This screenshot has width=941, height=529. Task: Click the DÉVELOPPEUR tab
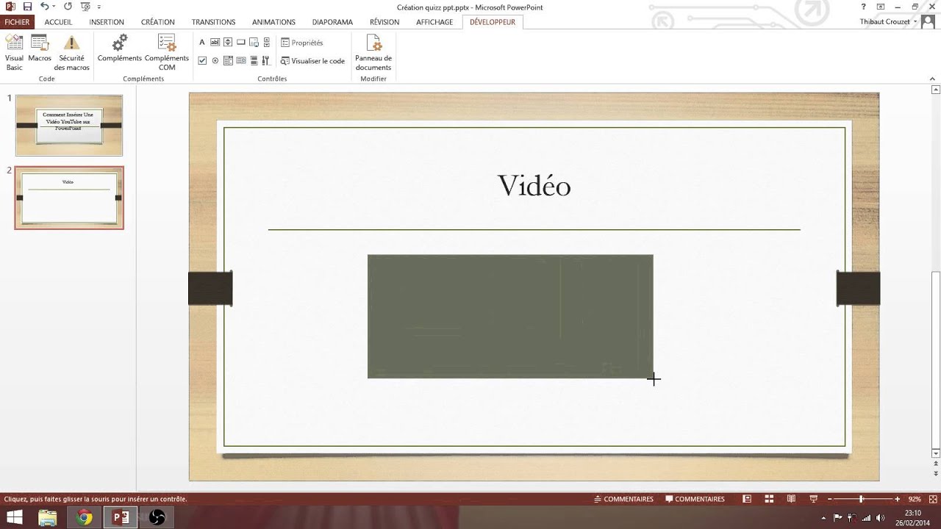493,22
